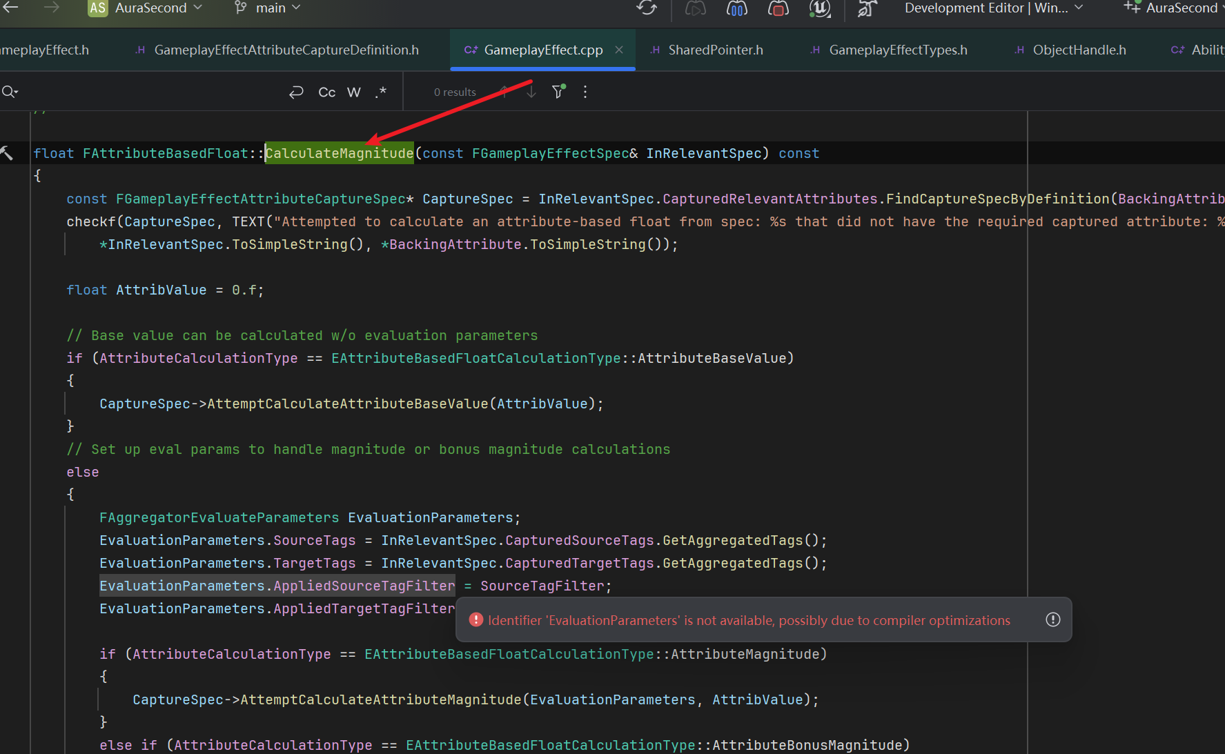Click the AppliedTargetTagFilter identifier

tap(364, 608)
